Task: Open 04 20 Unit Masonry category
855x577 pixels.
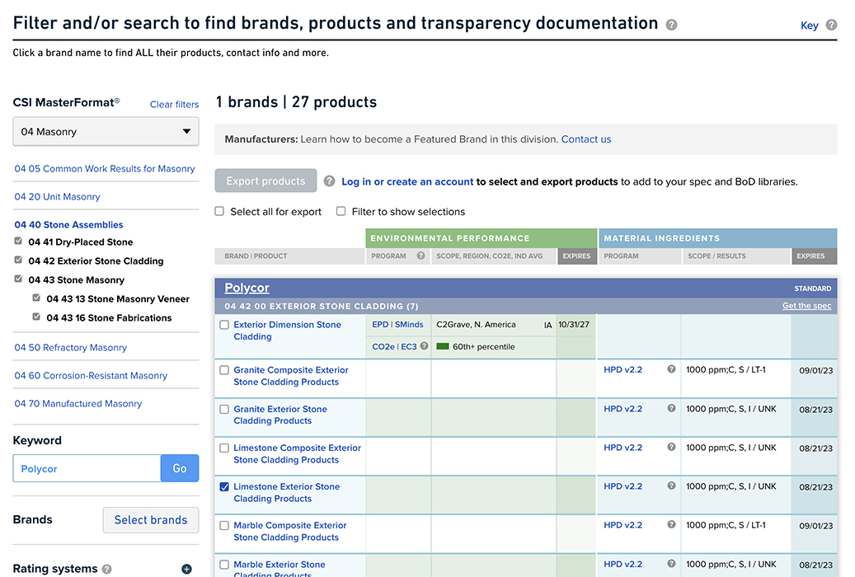Action: coord(57,197)
